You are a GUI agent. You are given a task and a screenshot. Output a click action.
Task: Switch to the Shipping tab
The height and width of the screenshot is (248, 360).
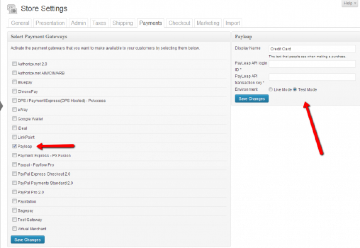[122, 23]
